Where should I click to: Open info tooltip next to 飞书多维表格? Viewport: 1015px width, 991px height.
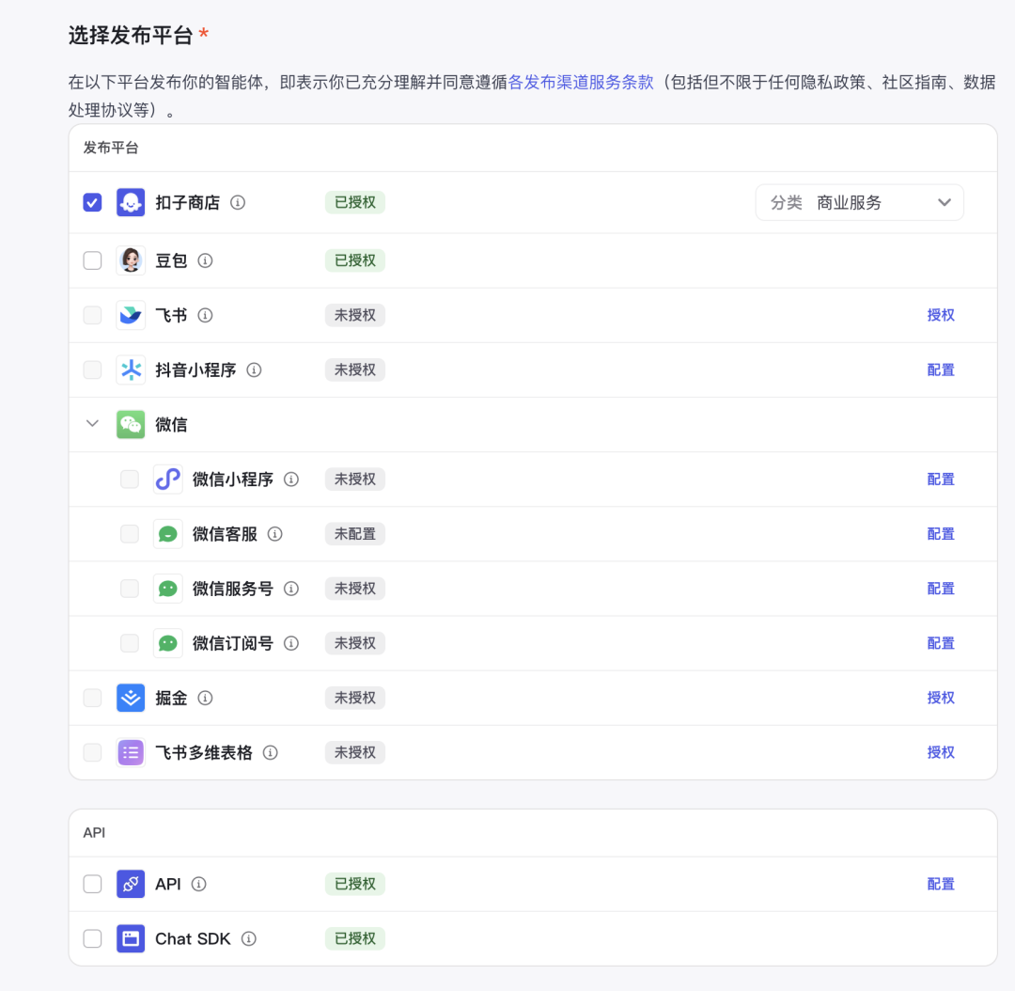click(271, 752)
